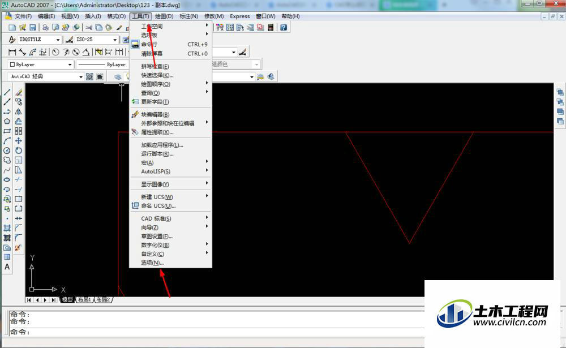
Task: Open the 文件(F) menu
Action: [23, 16]
